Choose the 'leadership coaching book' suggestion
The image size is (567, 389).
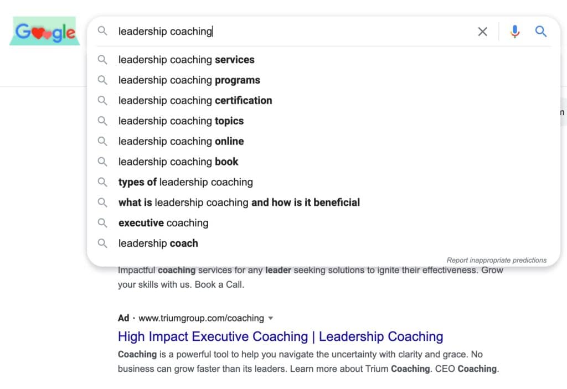(178, 162)
